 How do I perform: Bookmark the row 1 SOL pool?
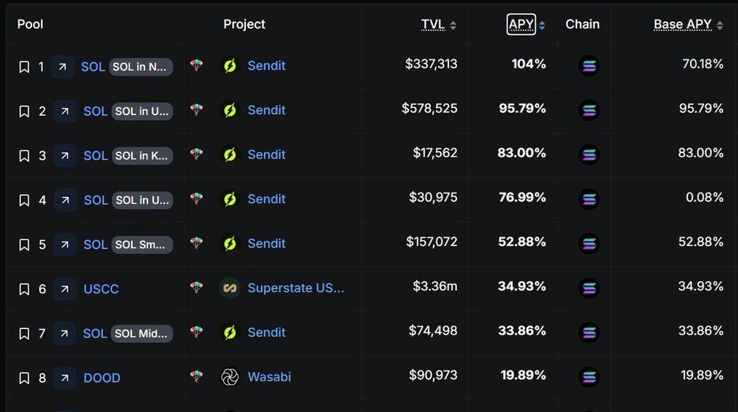tap(24, 67)
